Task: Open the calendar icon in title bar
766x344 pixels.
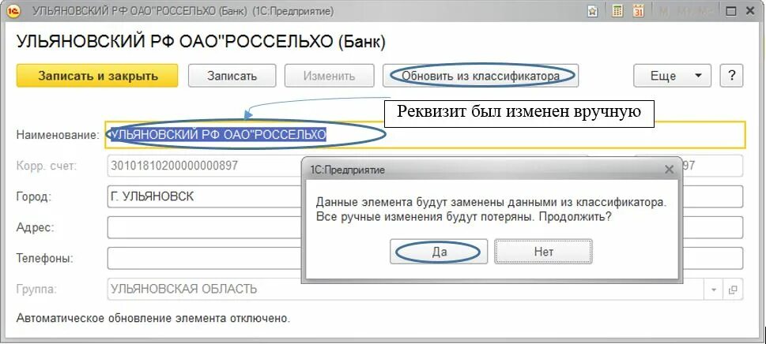Action: pyautogui.click(x=639, y=11)
